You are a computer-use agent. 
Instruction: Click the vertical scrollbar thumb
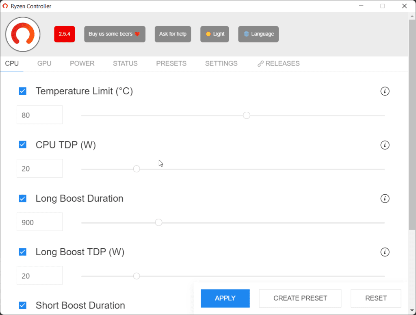click(x=412, y=125)
